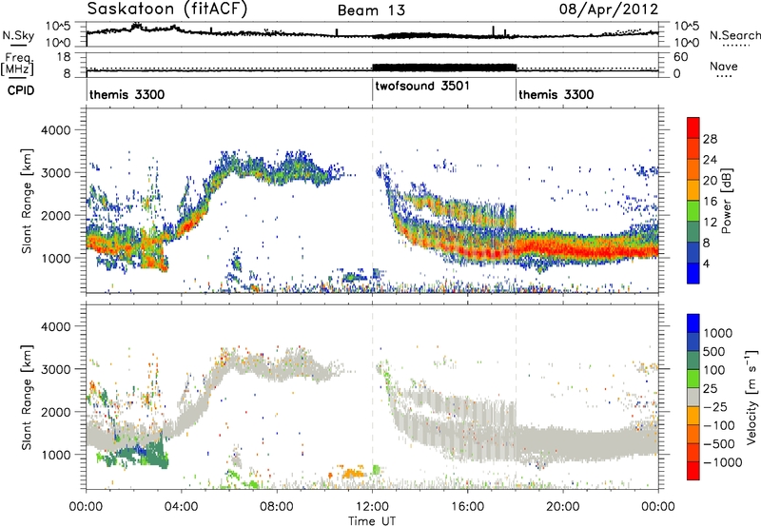Click the velocity color bar gray segment
761x527 pixels.
point(693,397)
